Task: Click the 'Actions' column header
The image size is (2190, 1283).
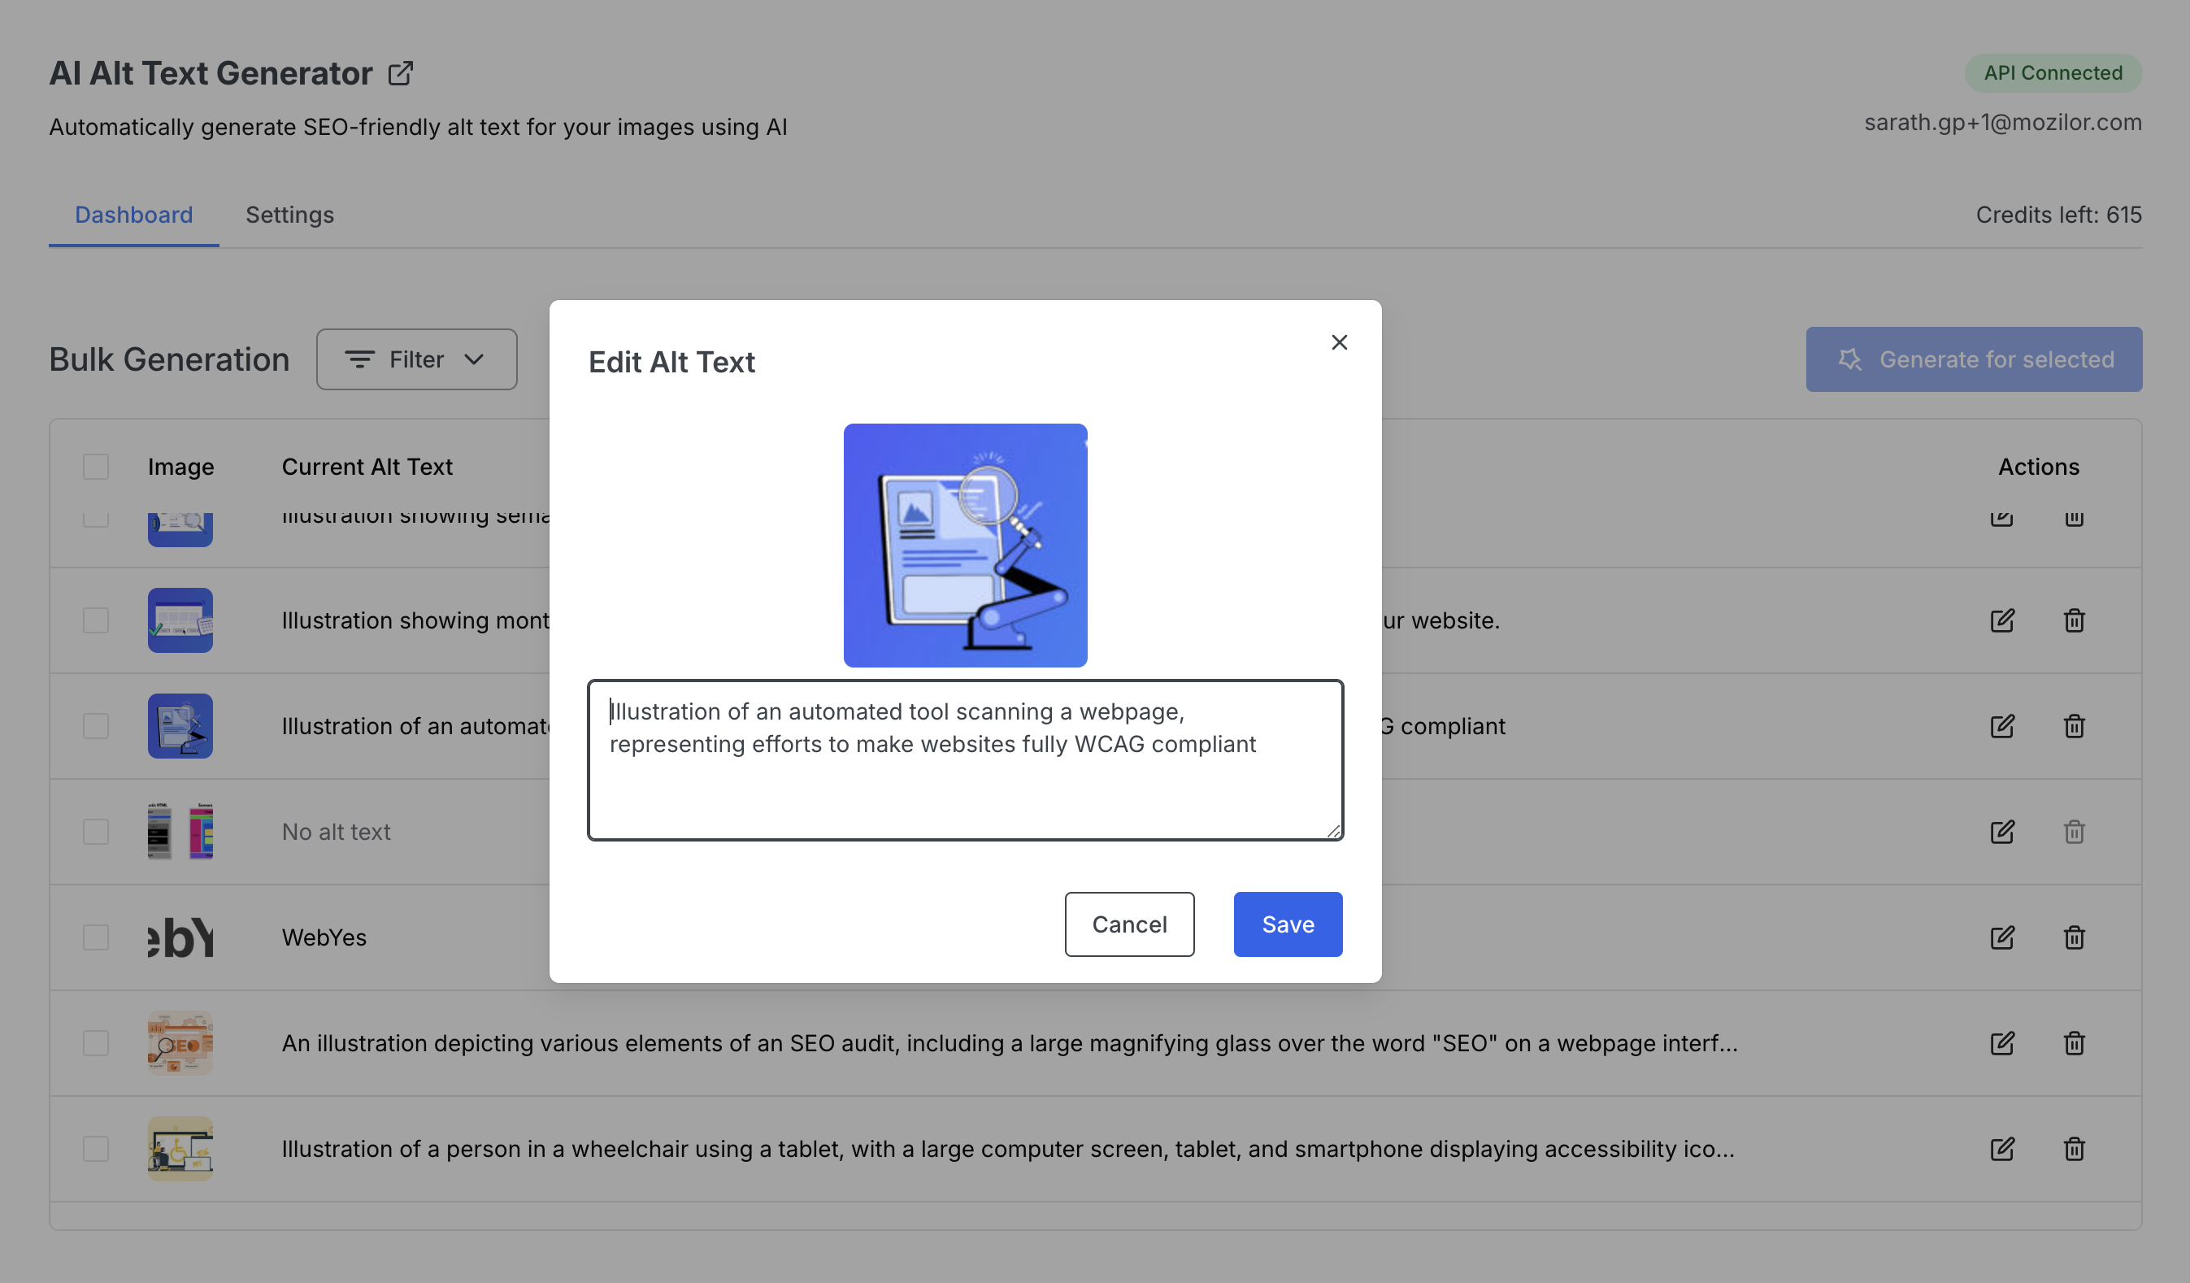Action: 2038,467
